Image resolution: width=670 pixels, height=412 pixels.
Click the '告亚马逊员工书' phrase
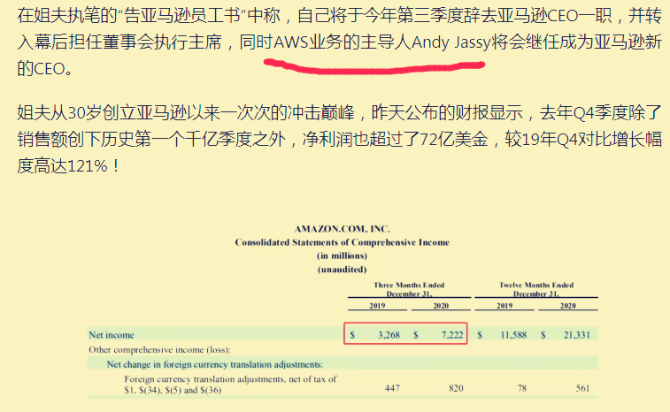(x=181, y=16)
